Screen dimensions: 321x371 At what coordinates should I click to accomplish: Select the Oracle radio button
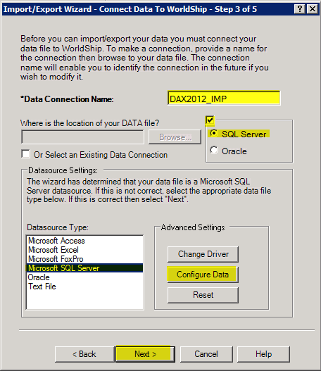click(214, 150)
